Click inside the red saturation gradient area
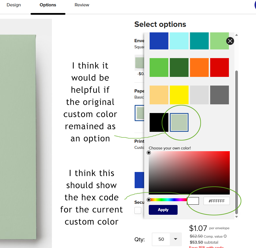Screen dimensions: 256x248 point(189,173)
